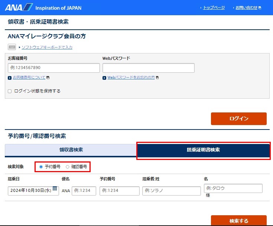The height and width of the screenshot is (226, 273).
Task: Open お客様番号について link
Action: 29,78
